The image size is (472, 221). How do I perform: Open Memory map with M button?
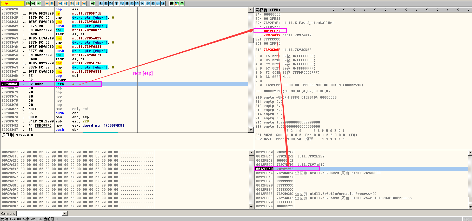[111, 3]
